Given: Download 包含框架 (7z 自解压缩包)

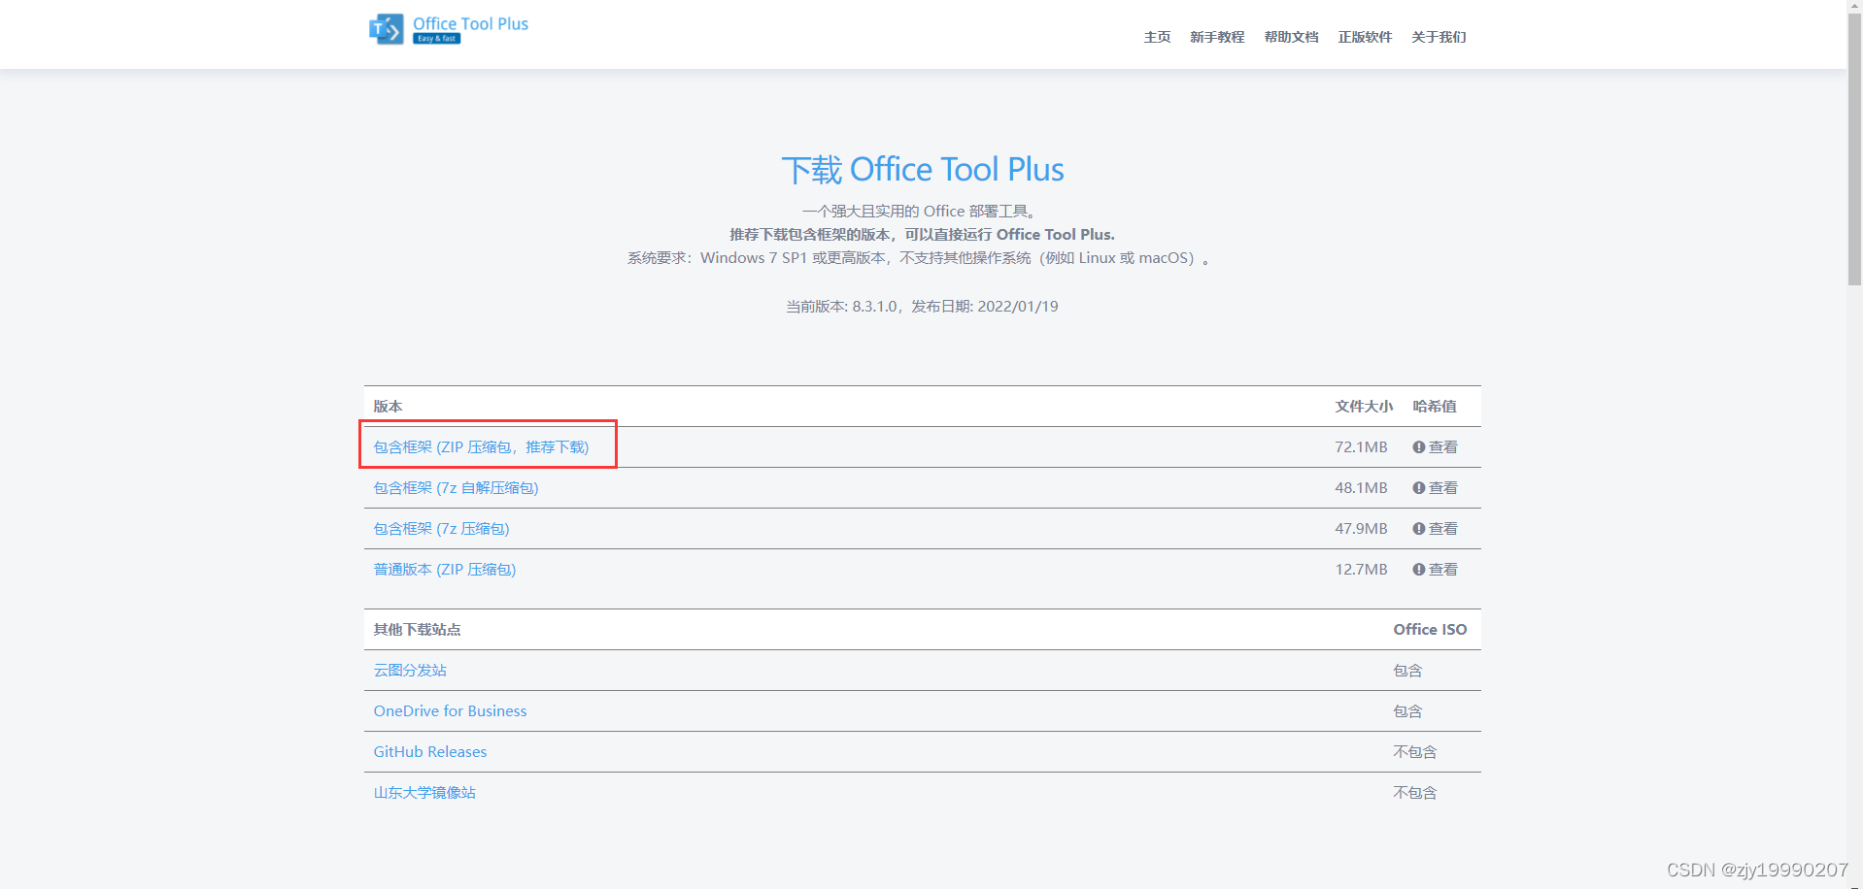Looking at the screenshot, I should click(456, 488).
